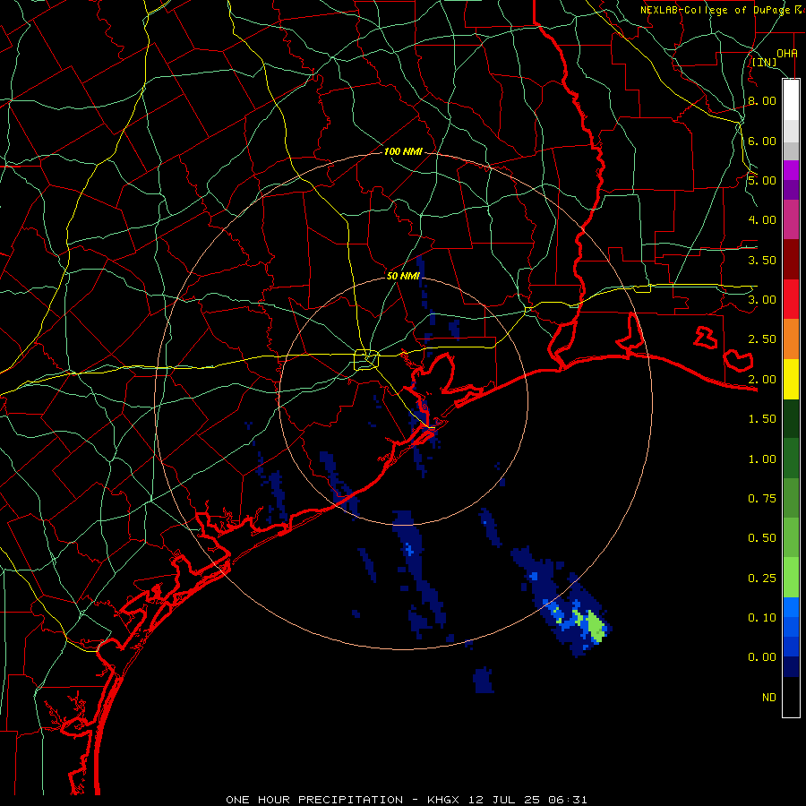The height and width of the screenshot is (806, 806).
Task: Click the 0.75 legend value
Action: point(762,499)
